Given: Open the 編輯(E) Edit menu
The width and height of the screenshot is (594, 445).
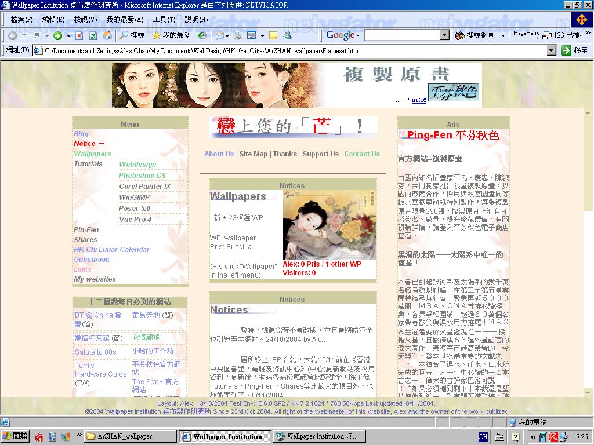Looking at the screenshot, I should tap(53, 20).
